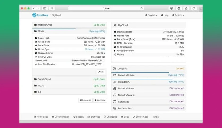222x128 pixels.
Task: Open the browser grid view icon
Action: pos(52,8)
